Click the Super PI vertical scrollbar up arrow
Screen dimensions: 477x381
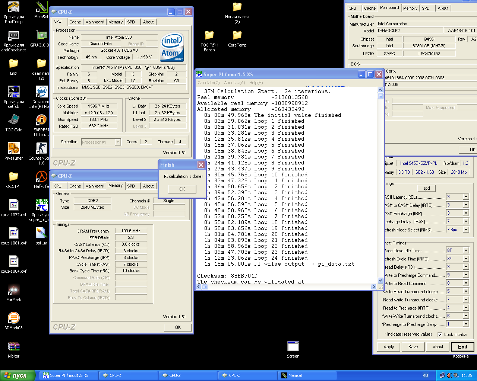pos(380,90)
